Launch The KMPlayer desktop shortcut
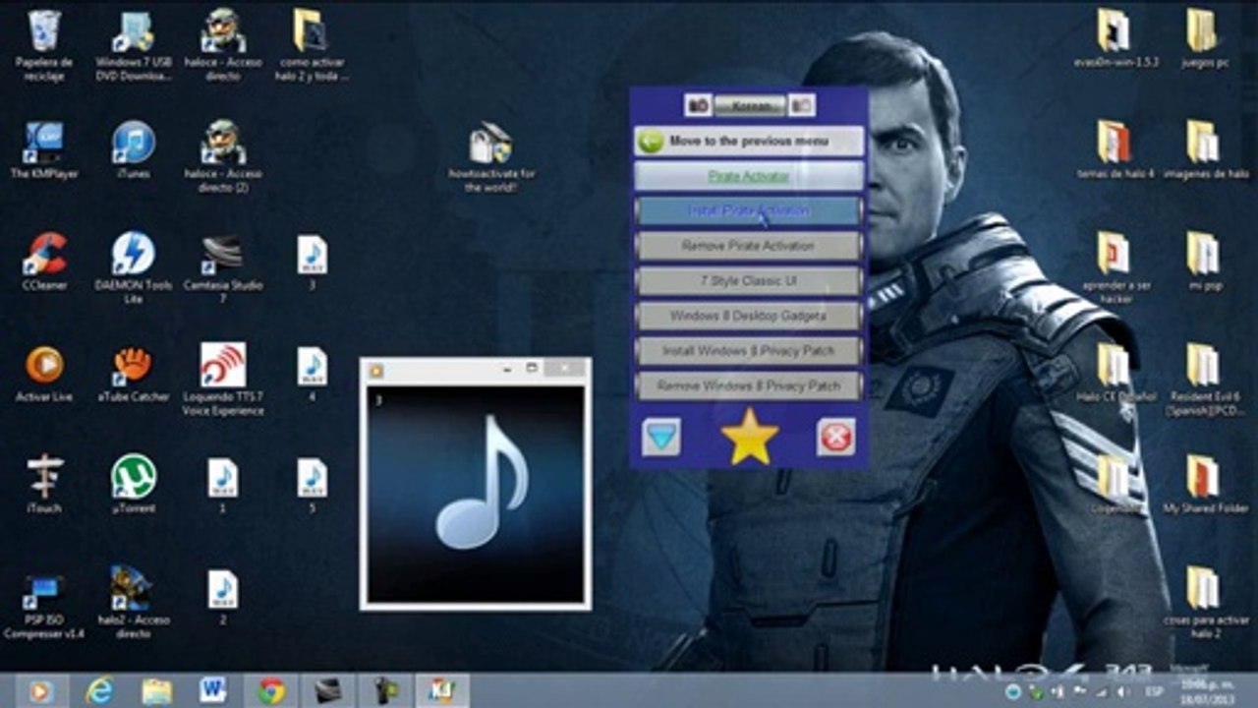 (x=44, y=149)
